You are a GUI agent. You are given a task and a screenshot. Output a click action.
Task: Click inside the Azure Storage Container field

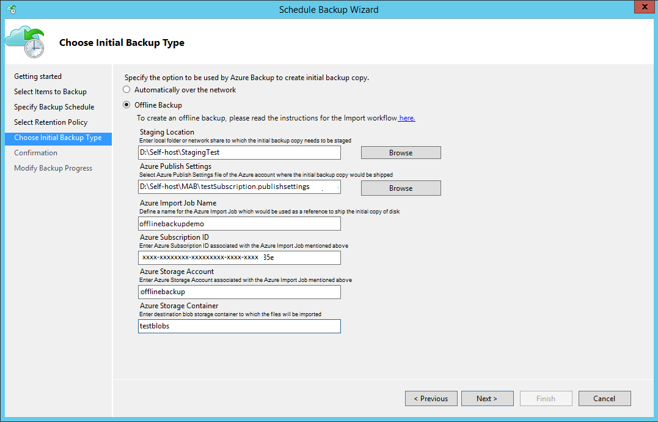tap(238, 326)
